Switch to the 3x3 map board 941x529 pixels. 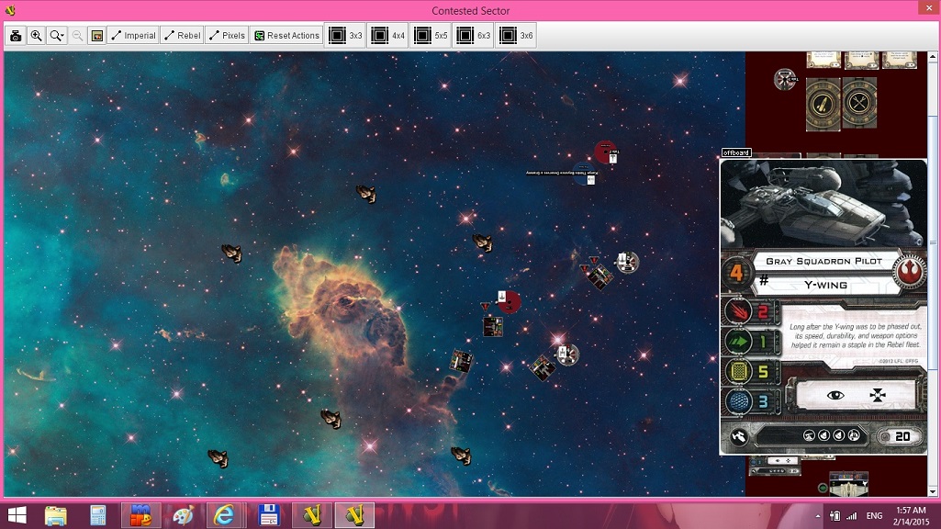coord(346,36)
